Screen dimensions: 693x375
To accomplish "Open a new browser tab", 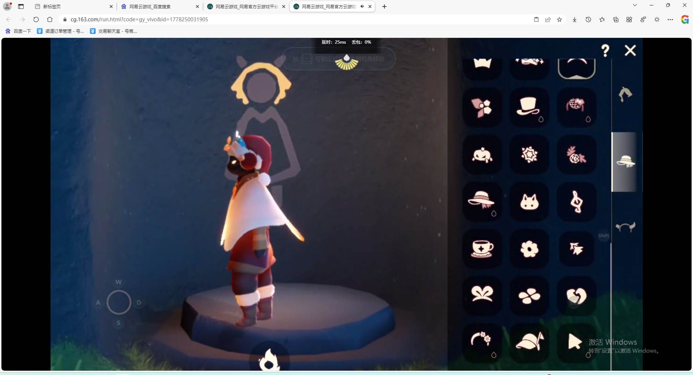I will click(384, 6).
